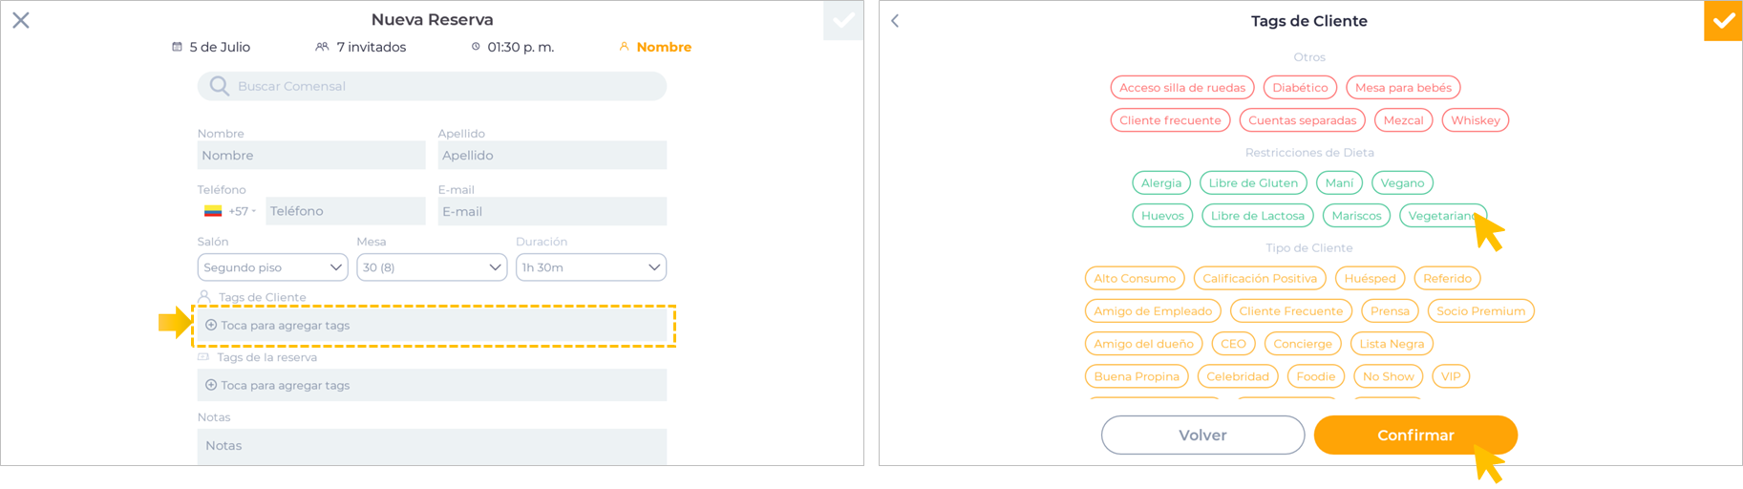Image resolution: width=1743 pixels, height=489 pixels.
Task: Select the 7 invitados step
Action: [371, 47]
